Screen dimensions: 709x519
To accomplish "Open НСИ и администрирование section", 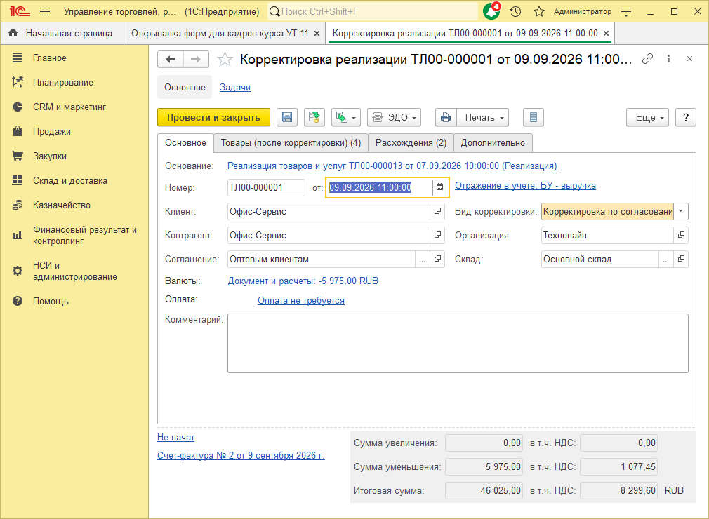I will point(74,271).
